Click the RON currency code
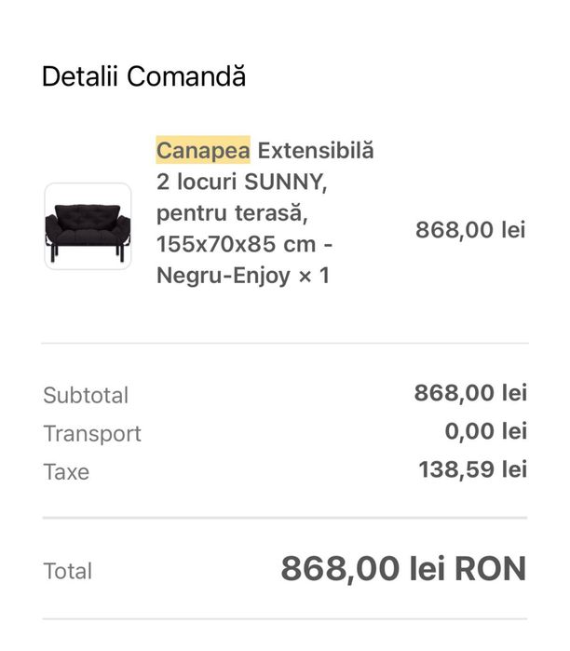This screenshot has width=570, height=651. 494,568
